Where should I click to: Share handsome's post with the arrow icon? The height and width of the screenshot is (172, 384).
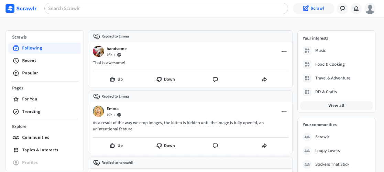(264, 79)
